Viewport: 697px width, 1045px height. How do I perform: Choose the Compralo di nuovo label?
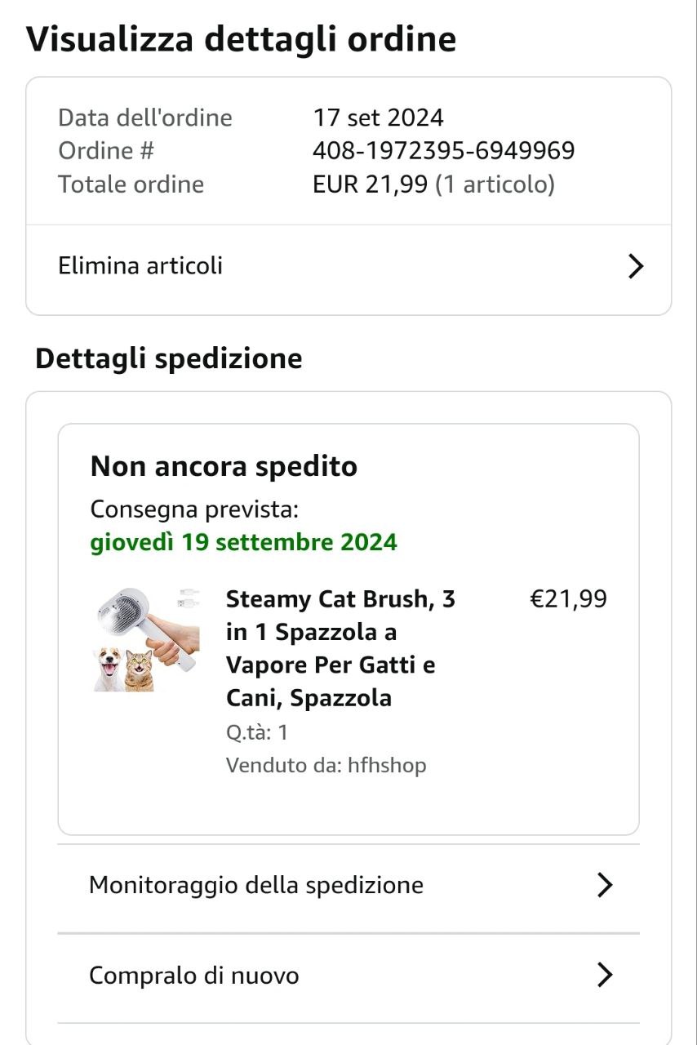coord(194,976)
